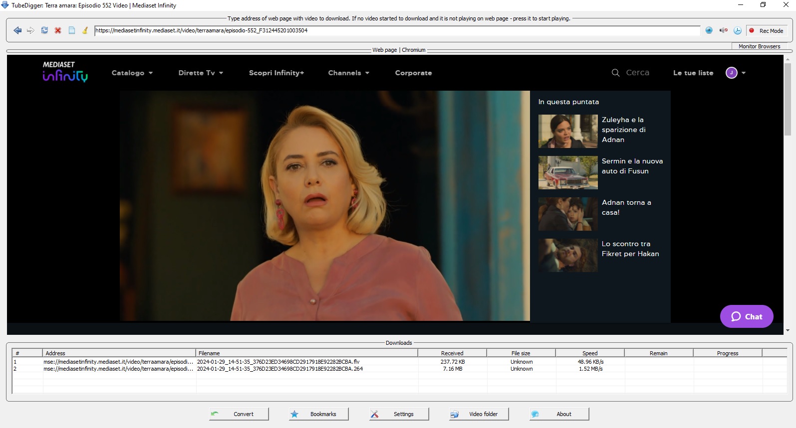Open the About button
This screenshot has height=428, width=796.
559,414
